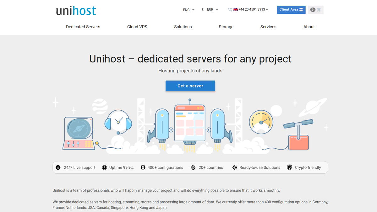
Task: Click the UK flag icon
Action: click(x=236, y=10)
